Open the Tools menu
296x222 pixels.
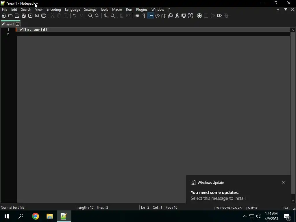pyautogui.click(x=104, y=10)
